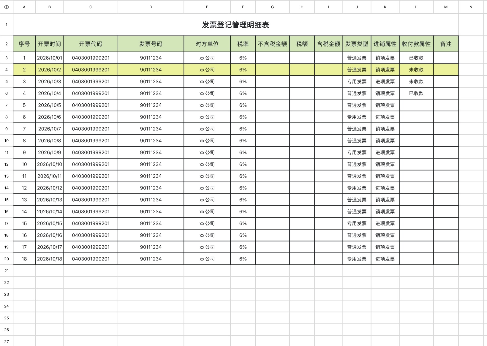Image resolution: width=487 pixels, height=346 pixels.
Task: Click the 税率 header cell
Action: click(x=243, y=44)
